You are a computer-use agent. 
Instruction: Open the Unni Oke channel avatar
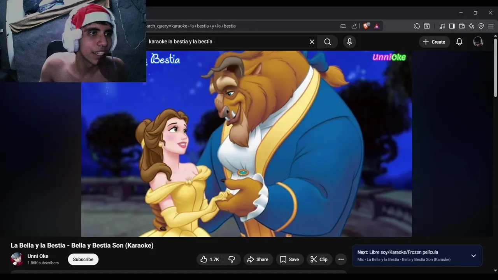coord(17,259)
